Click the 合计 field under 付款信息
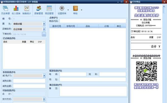Viewport: 167px width, 103px height. [x=29, y=94]
